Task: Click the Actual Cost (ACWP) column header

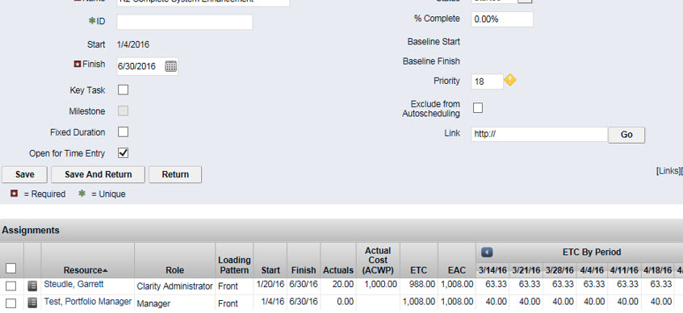Action: [x=378, y=261]
